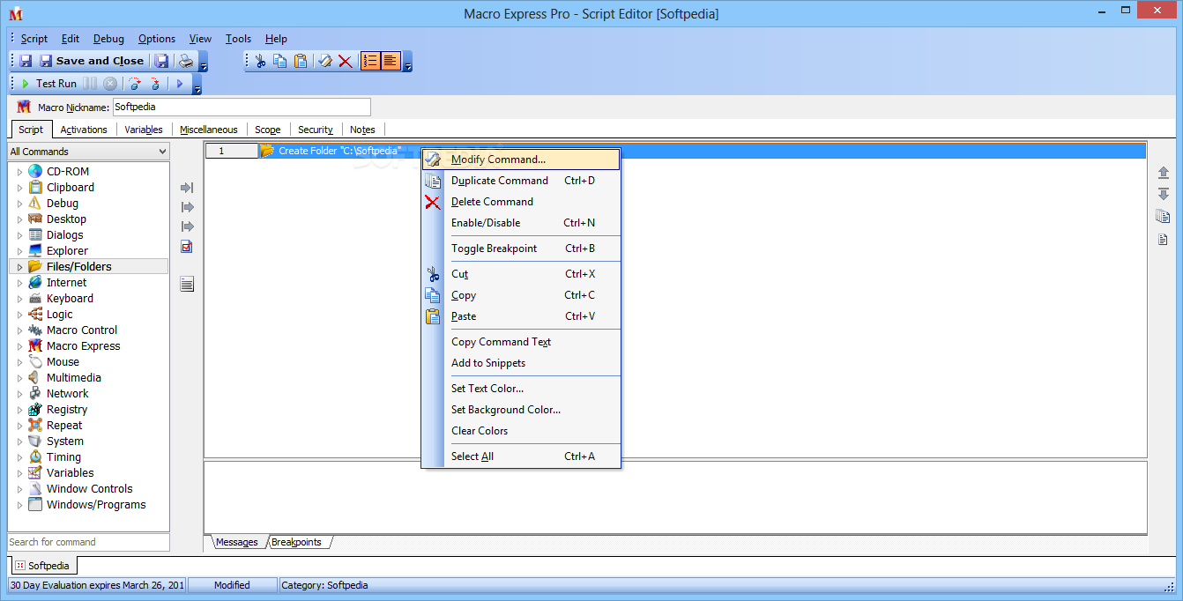Choose Toggle Breakpoint in context menu
Image resolution: width=1183 pixels, height=601 pixels.
click(x=521, y=249)
